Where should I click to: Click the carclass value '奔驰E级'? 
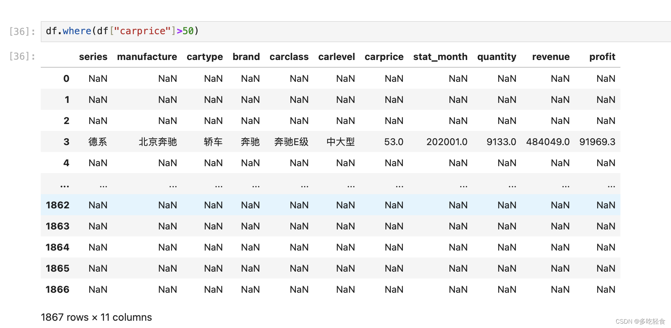[291, 142]
